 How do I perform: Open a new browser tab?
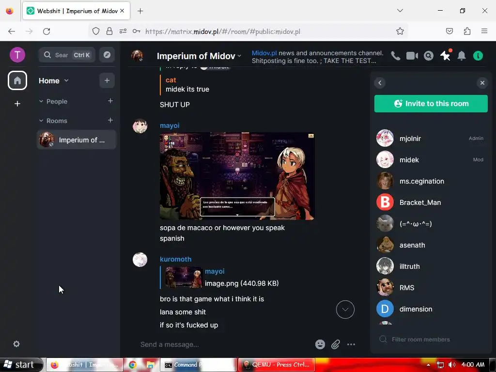tap(140, 11)
